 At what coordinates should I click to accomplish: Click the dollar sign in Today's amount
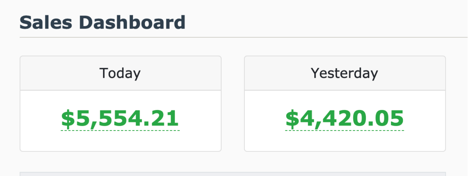point(67,119)
